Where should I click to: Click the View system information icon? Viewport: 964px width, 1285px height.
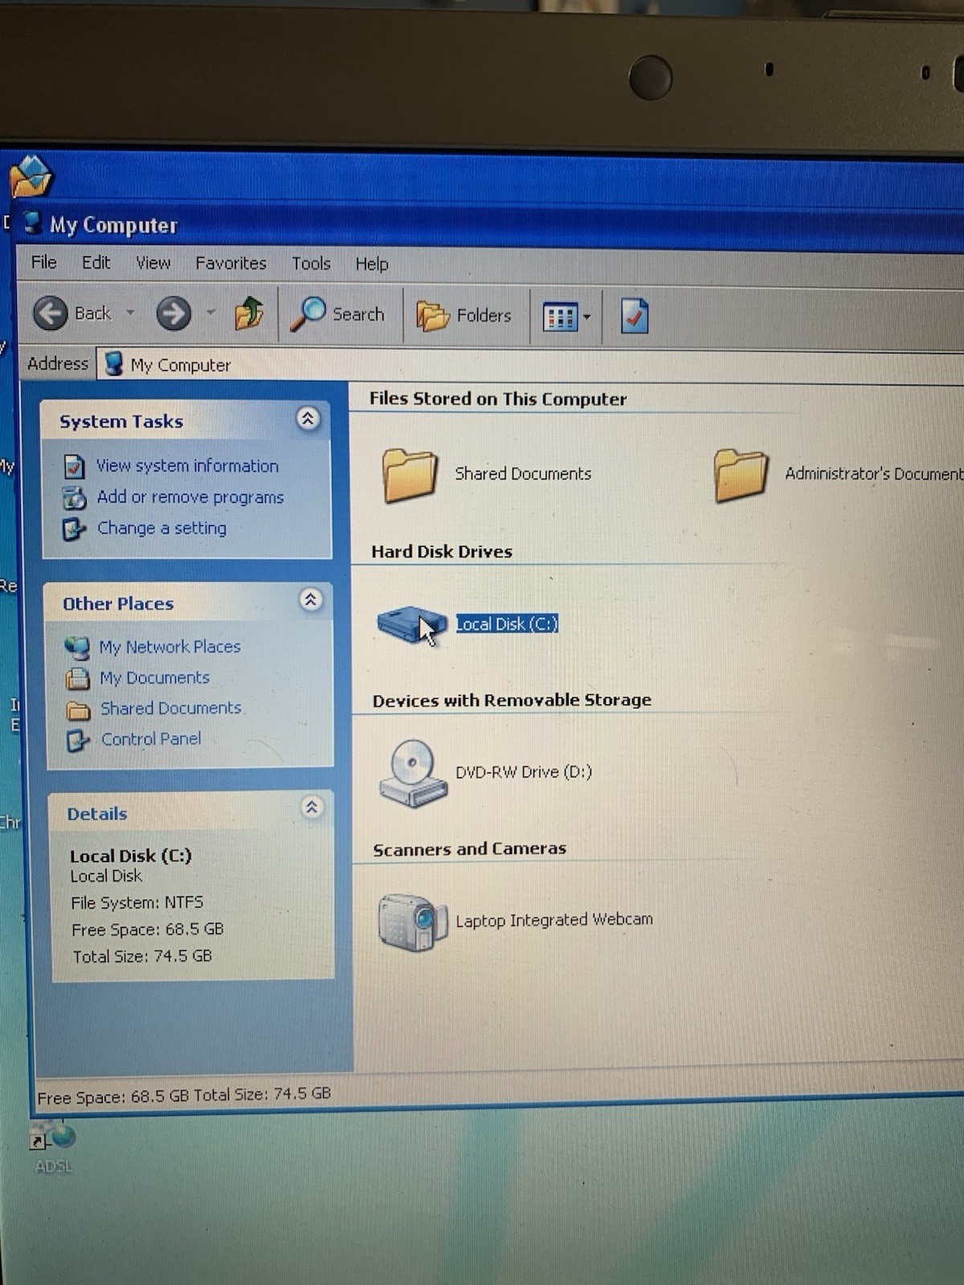[x=74, y=466]
